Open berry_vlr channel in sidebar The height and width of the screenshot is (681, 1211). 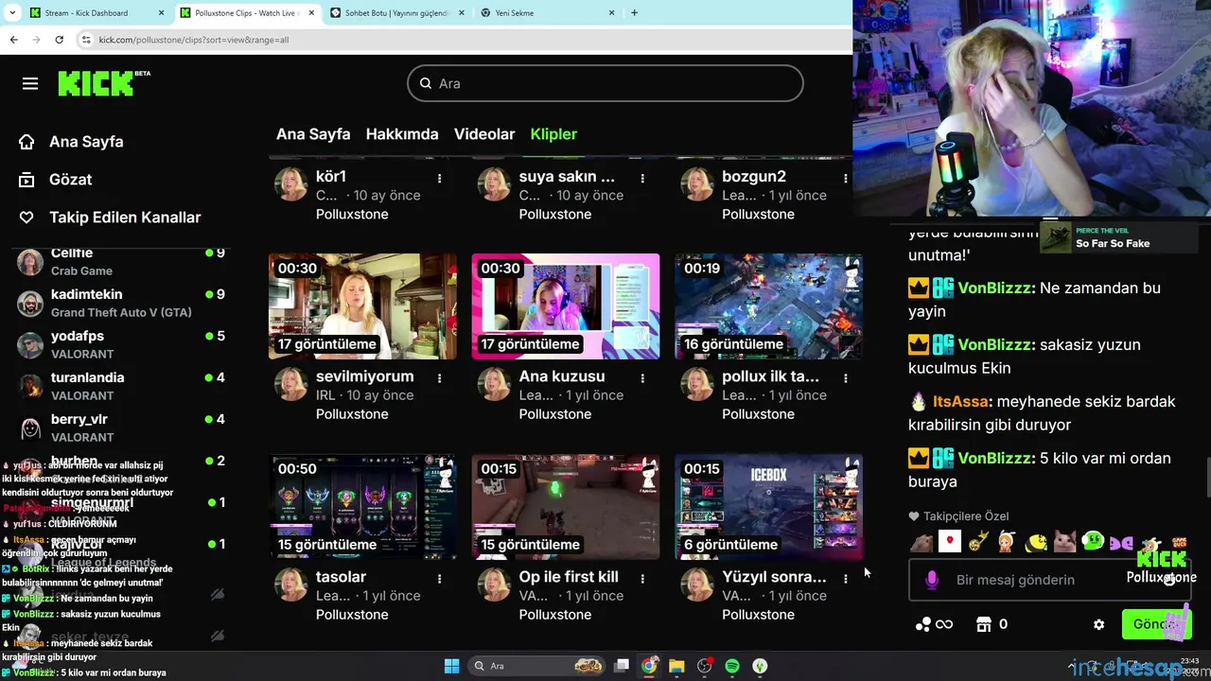pyautogui.click(x=121, y=428)
